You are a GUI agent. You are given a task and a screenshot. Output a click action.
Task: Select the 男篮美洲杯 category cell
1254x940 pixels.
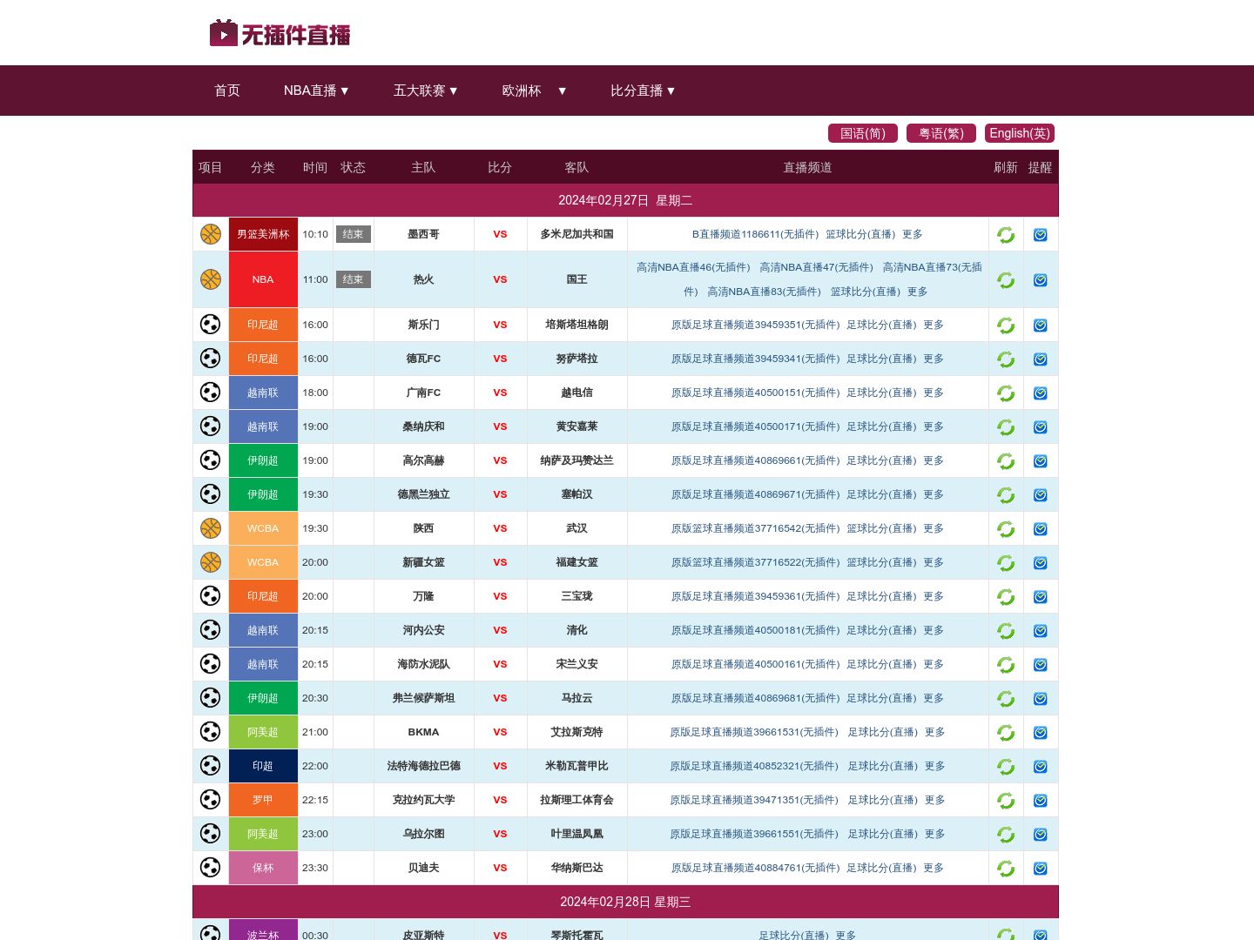click(x=263, y=234)
